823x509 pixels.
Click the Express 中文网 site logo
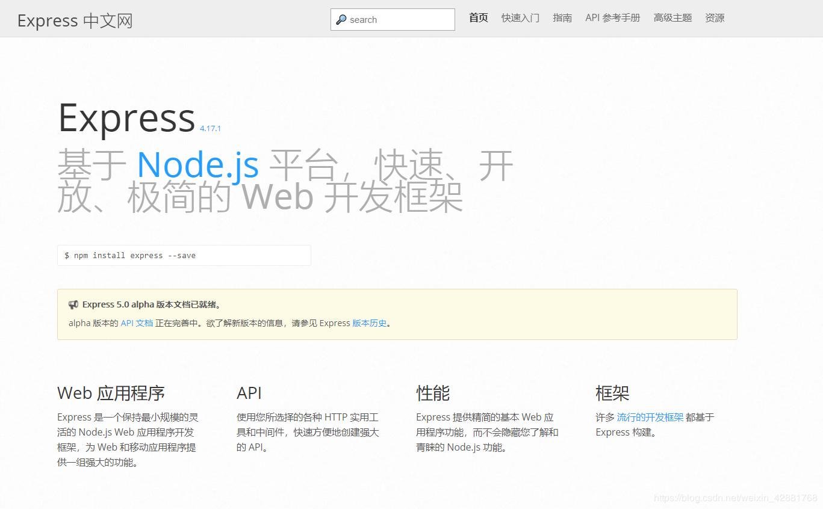[x=75, y=20]
